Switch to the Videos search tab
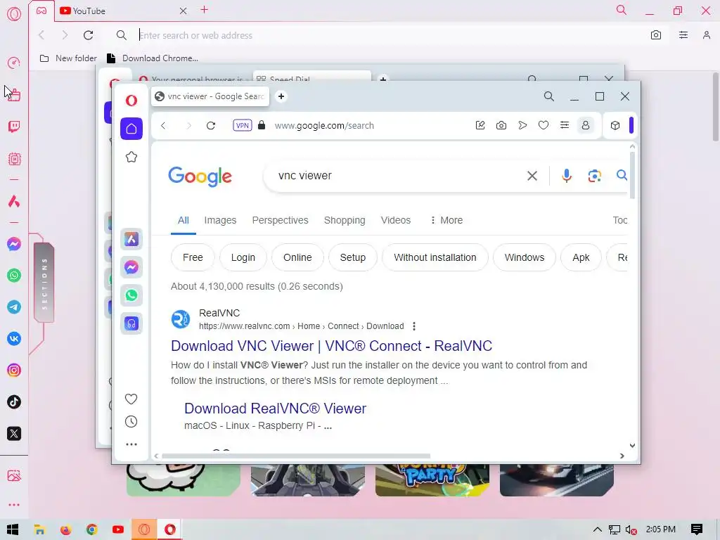 [x=396, y=220]
